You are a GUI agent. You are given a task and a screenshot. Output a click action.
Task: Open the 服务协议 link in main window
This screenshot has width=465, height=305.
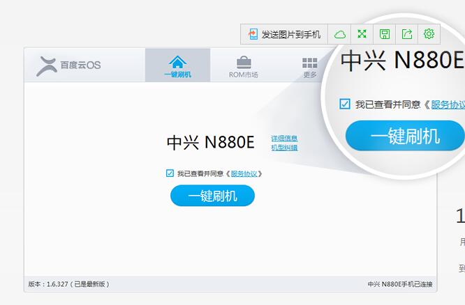(x=244, y=173)
